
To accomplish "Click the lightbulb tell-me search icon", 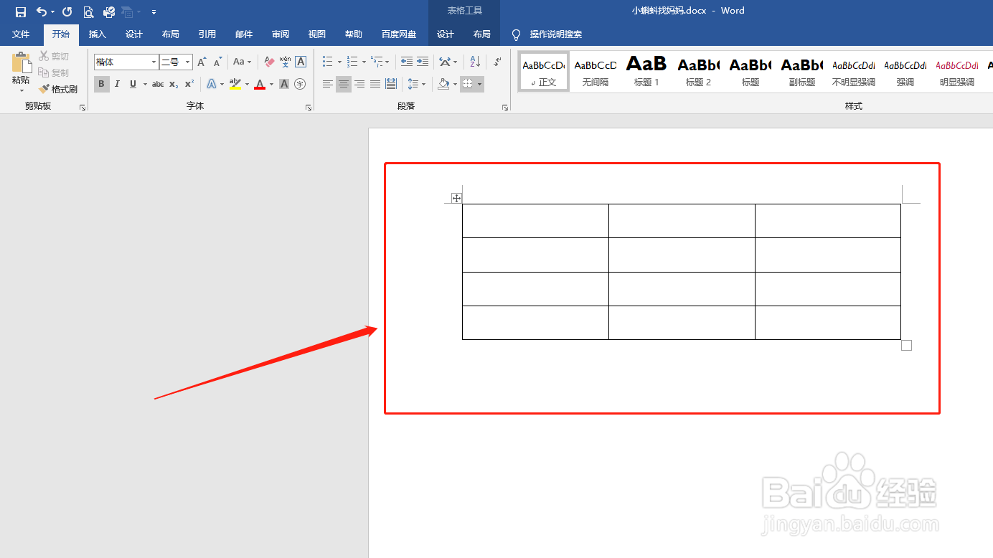I will 516,34.
